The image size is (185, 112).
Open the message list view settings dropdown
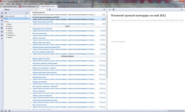(105, 9)
